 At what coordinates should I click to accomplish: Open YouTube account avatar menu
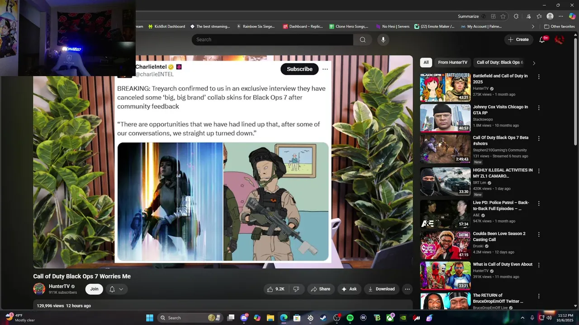[x=560, y=40]
